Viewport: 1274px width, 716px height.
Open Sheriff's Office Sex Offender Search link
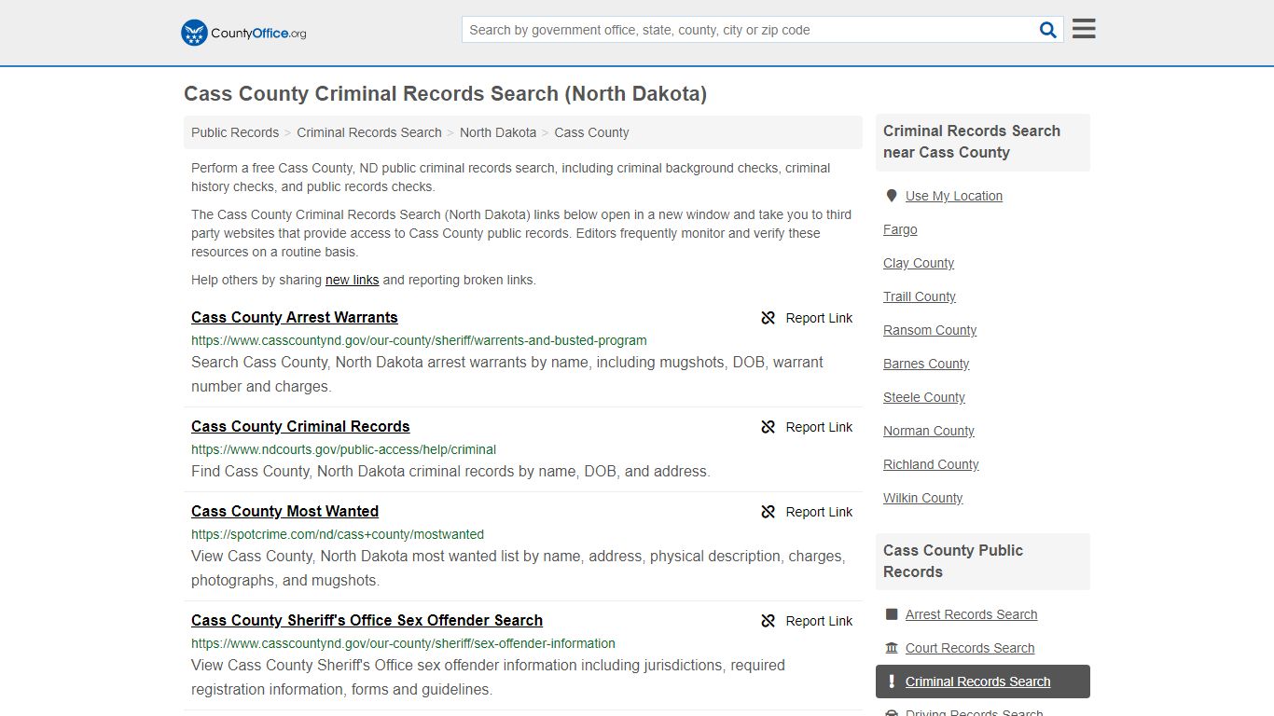click(367, 620)
